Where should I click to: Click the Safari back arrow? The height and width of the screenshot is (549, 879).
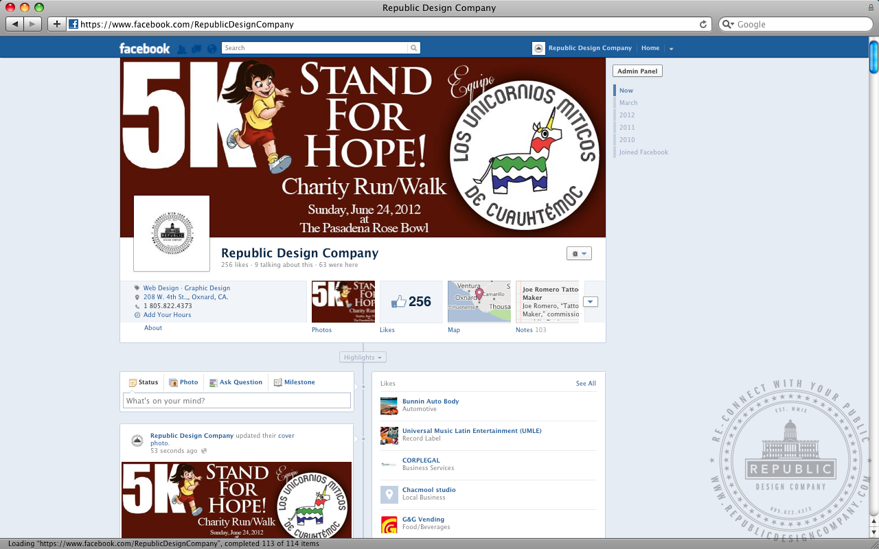[x=15, y=24]
